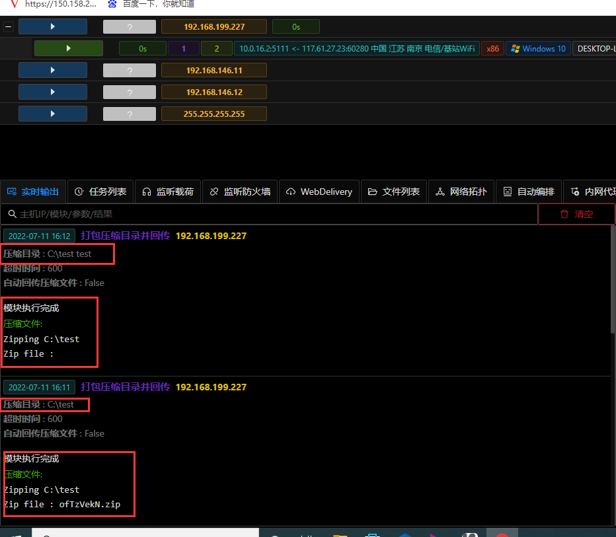The width and height of the screenshot is (616, 537).
Task: Click 打包压缩目录并回传 title in 16:11 entry
Action: point(126,386)
